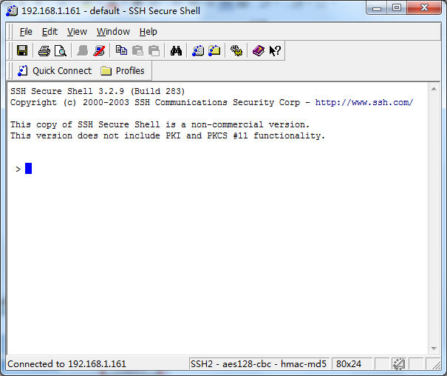447x376 pixels.
Task: Maximize the SSH Secure Shell window
Action: 397,8
